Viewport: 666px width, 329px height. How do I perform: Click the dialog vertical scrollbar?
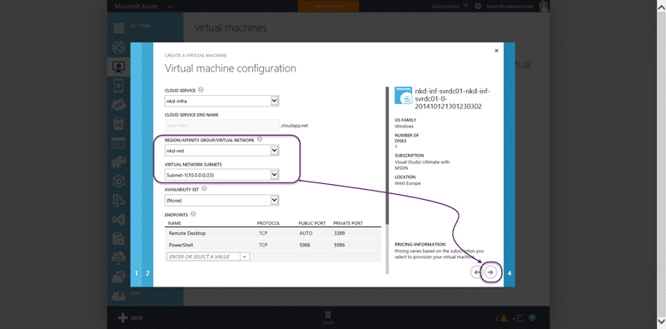(387, 156)
